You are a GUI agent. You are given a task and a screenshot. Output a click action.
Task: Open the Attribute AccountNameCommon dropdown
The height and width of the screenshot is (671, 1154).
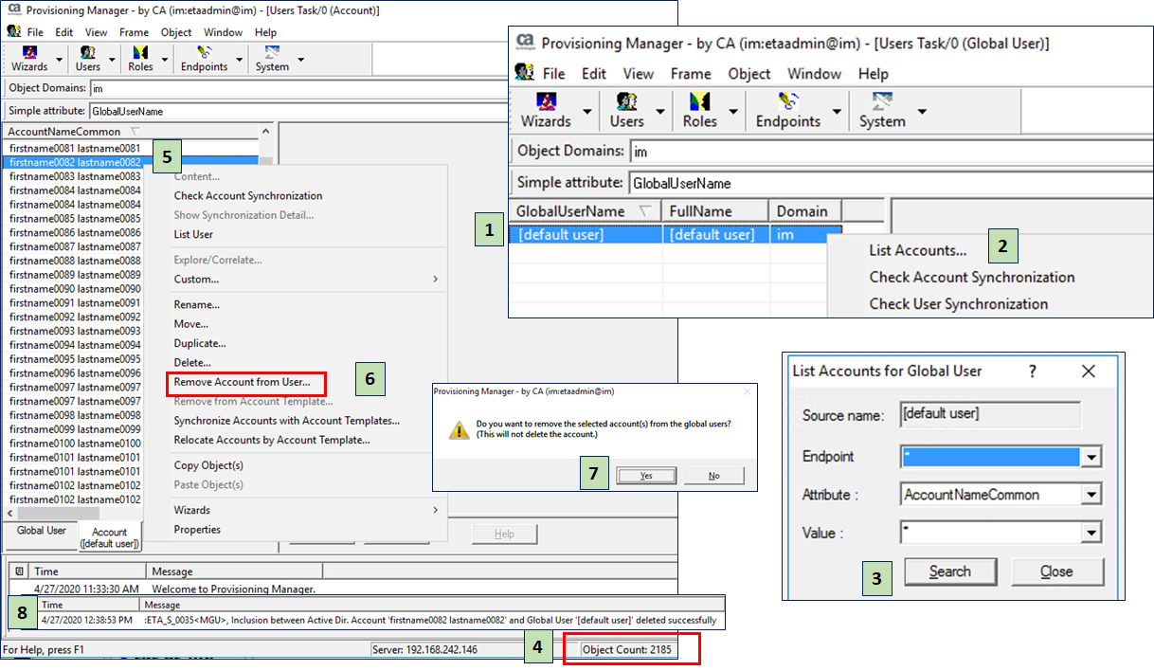[x=1091, y=495]
